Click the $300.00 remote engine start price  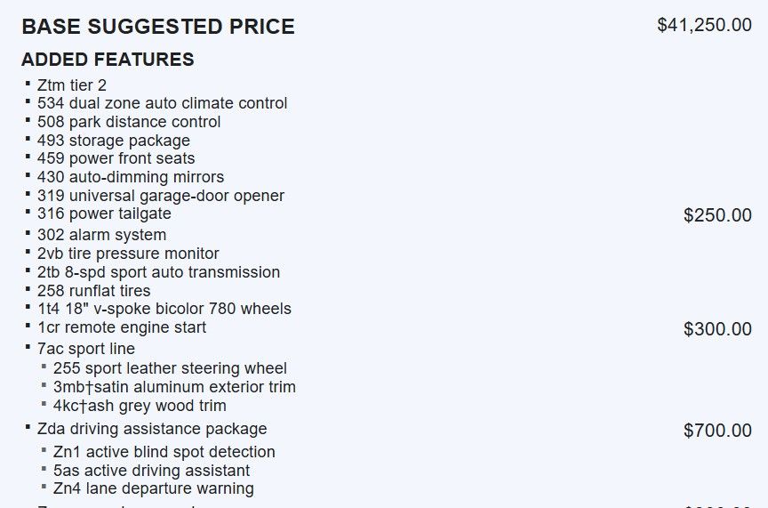click(717, 329)
